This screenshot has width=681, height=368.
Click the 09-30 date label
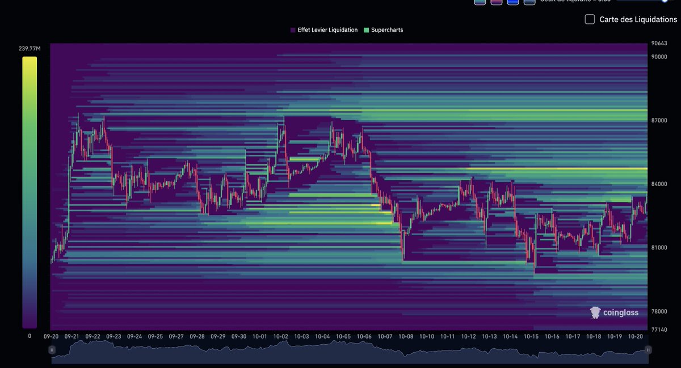point(239,336)
